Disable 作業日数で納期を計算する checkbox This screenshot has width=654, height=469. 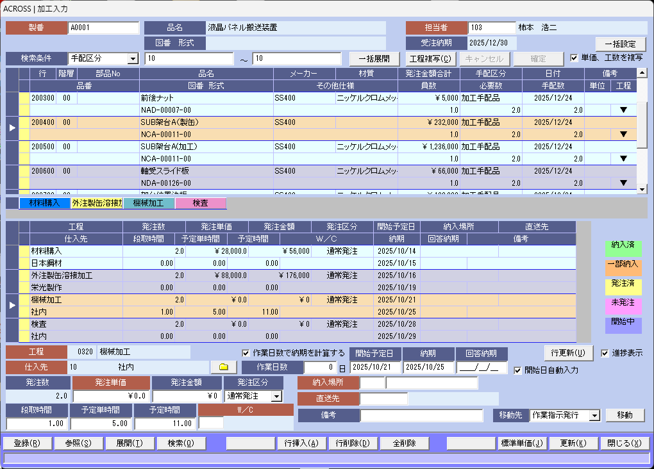coord(246,353)
